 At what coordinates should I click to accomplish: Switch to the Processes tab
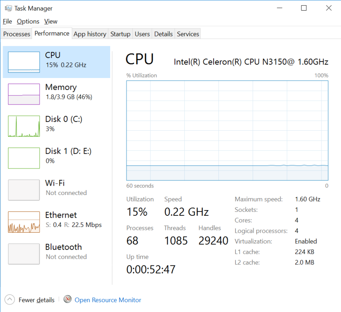coord(16,34)
